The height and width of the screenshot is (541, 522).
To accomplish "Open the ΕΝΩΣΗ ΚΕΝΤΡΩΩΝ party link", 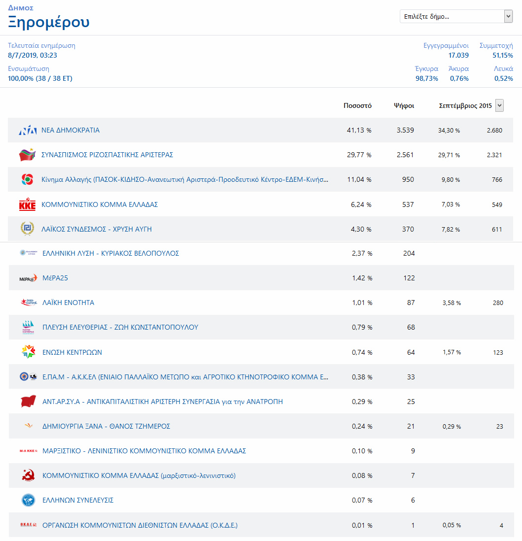I will click(72, 352).
